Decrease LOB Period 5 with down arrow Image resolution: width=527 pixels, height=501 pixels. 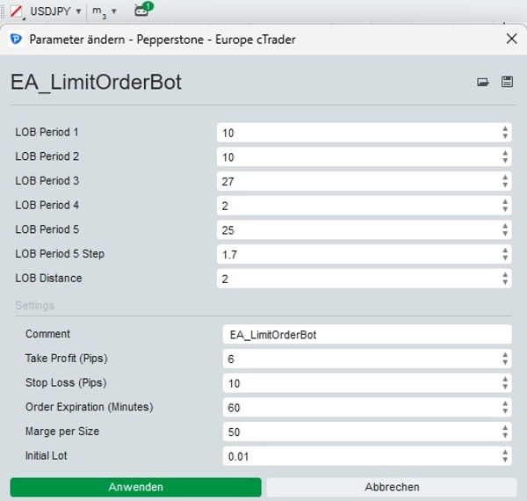(505, 234)
